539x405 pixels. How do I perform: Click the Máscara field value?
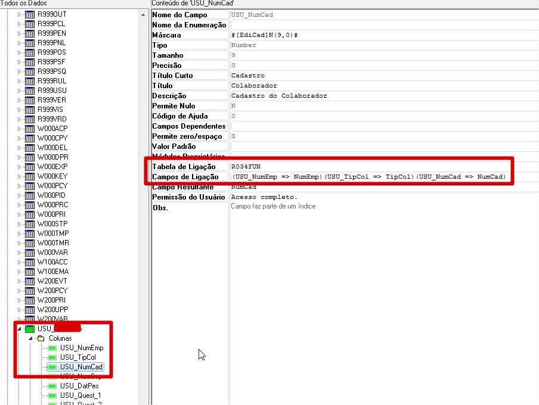[x=264, y=35]
